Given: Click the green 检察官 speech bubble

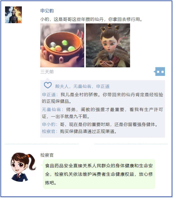Looking at the screenshot, I should [x=99, y=174].
